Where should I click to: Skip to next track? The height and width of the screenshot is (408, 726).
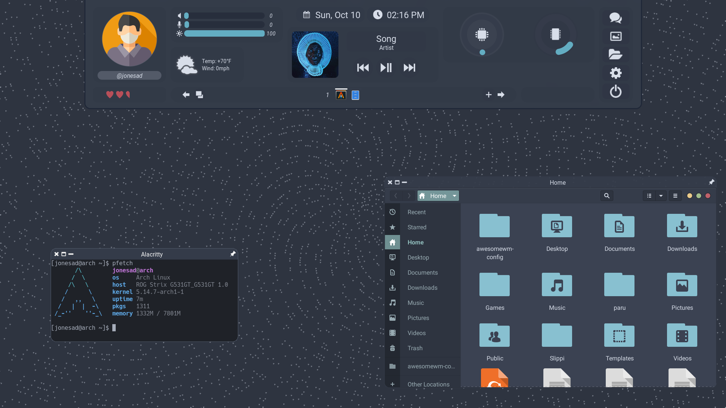coord(409,68)
